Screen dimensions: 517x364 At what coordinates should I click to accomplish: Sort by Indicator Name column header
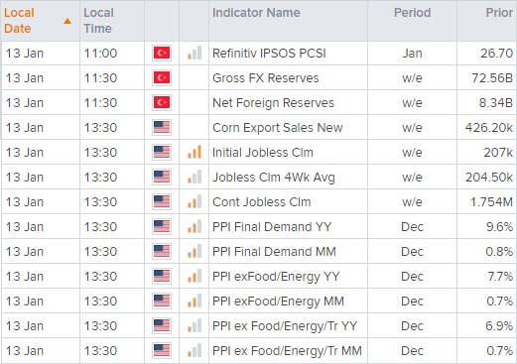point(256,13)
